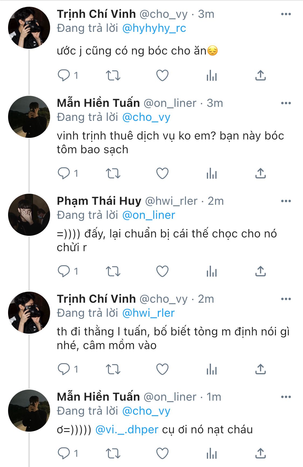This screenshot has height=467, width=303.
Task: Retweet Trịnh Chí Vinh's second tweet
Action: (x=113, y=369)
